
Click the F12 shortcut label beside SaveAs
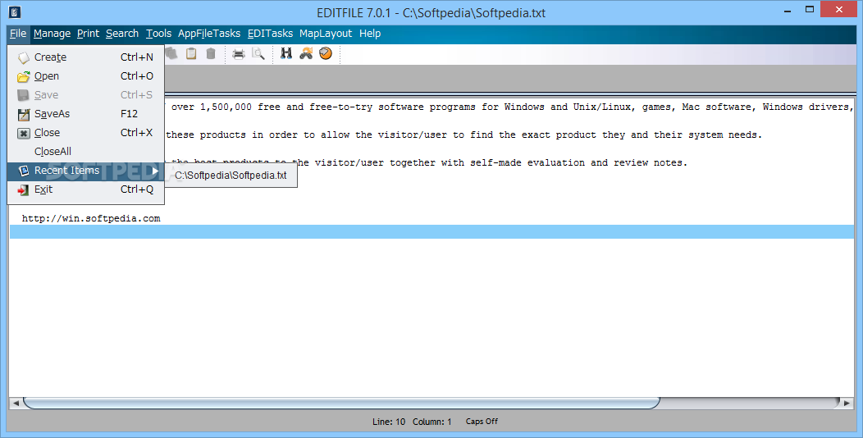click(130, 114)
